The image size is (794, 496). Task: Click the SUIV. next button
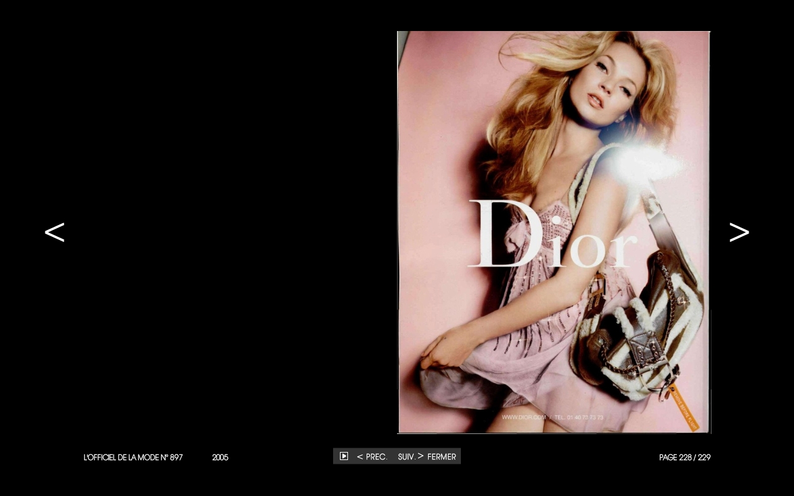411,456
